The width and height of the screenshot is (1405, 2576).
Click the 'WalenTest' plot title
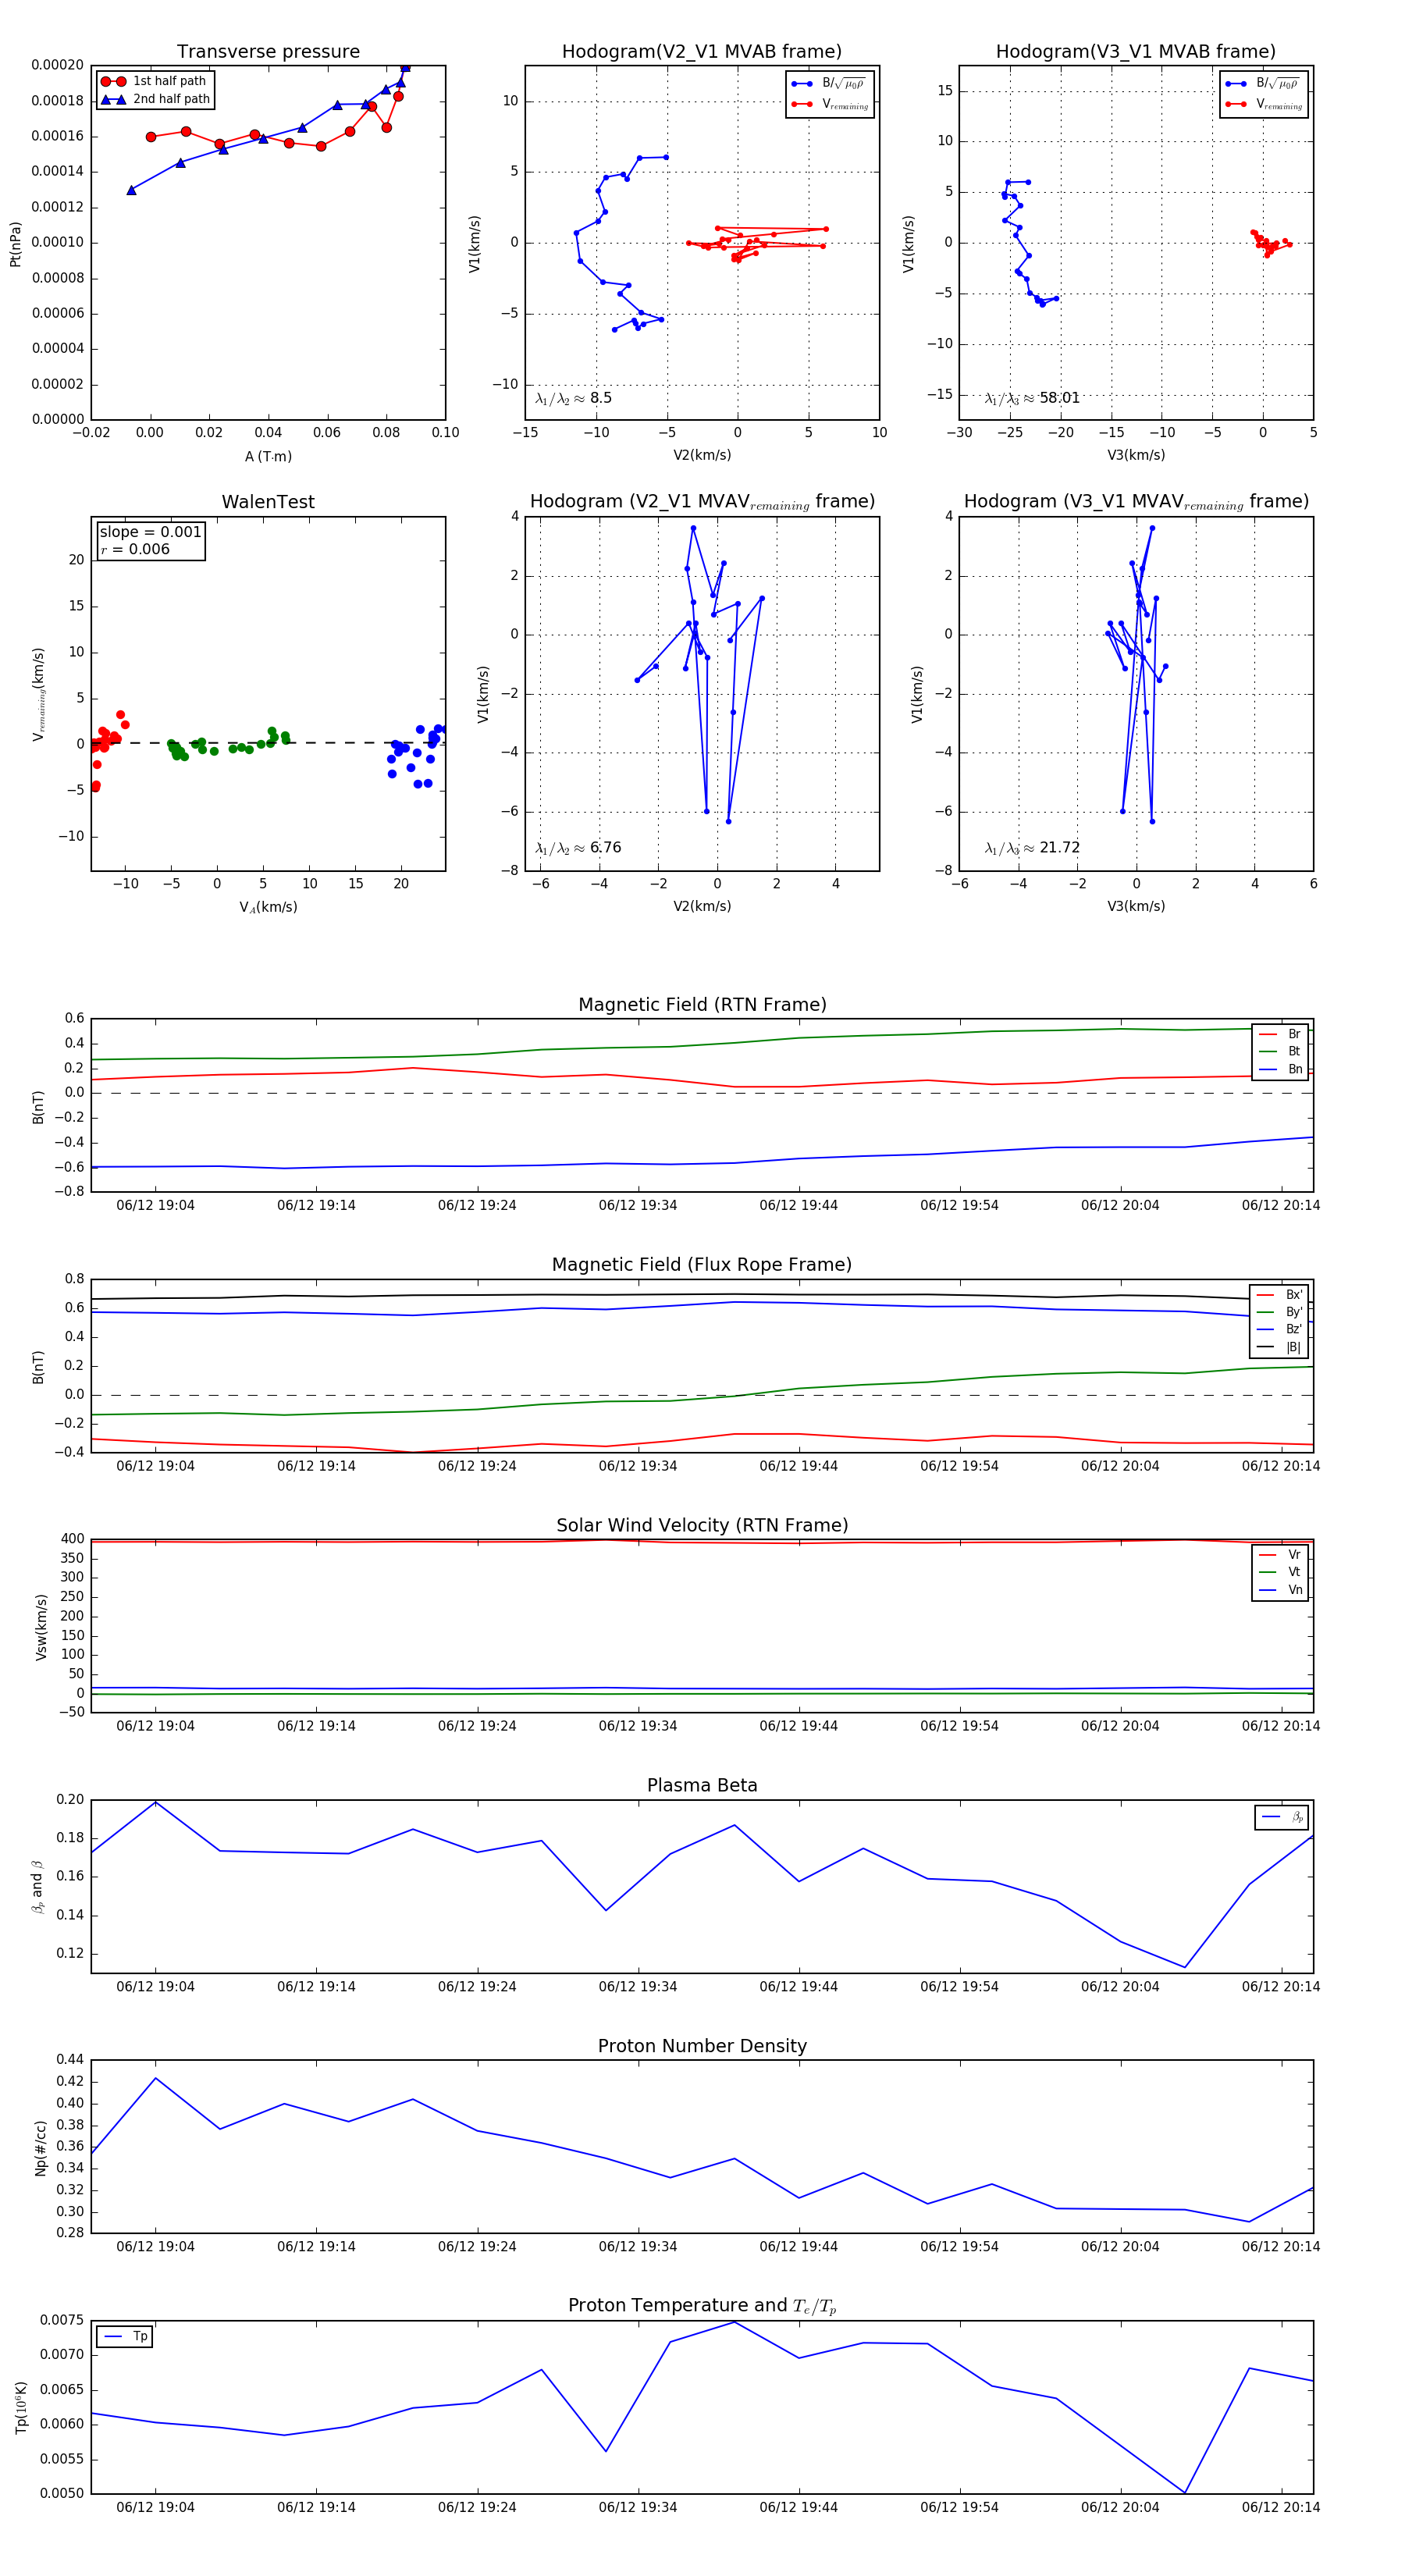pos(268,502)
